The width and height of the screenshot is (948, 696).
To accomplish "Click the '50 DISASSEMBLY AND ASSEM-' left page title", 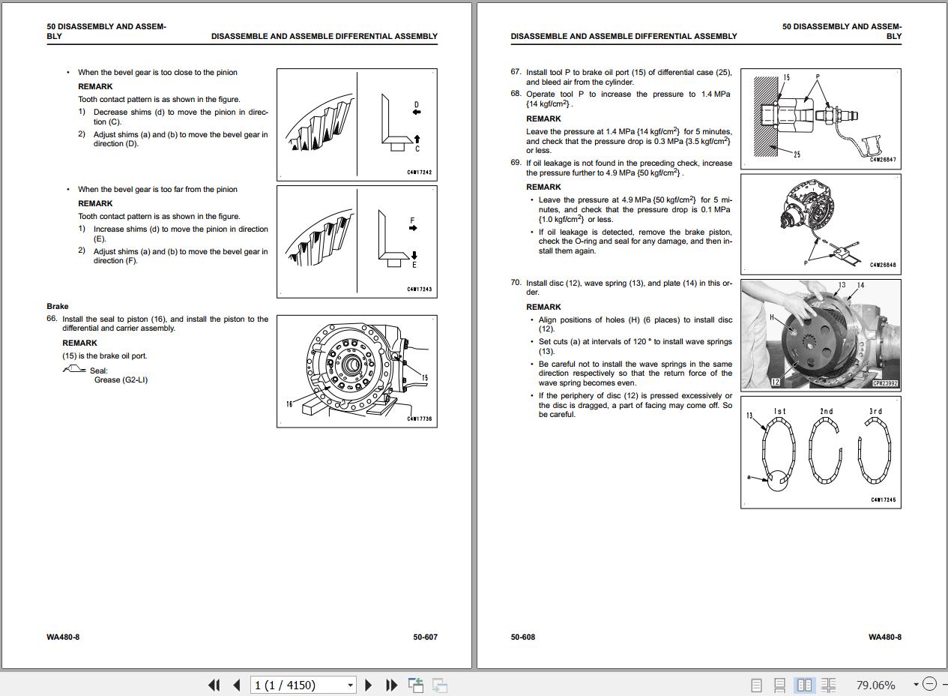I will tap(106, 26).
